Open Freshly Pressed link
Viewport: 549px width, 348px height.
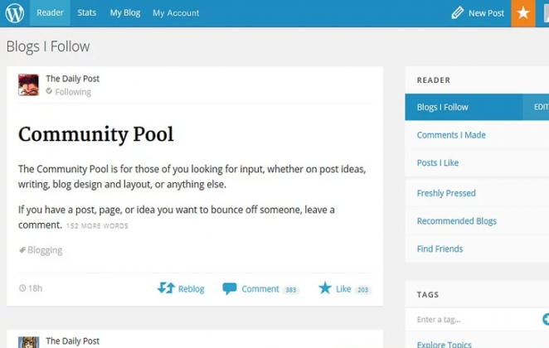tap(446, 193)
